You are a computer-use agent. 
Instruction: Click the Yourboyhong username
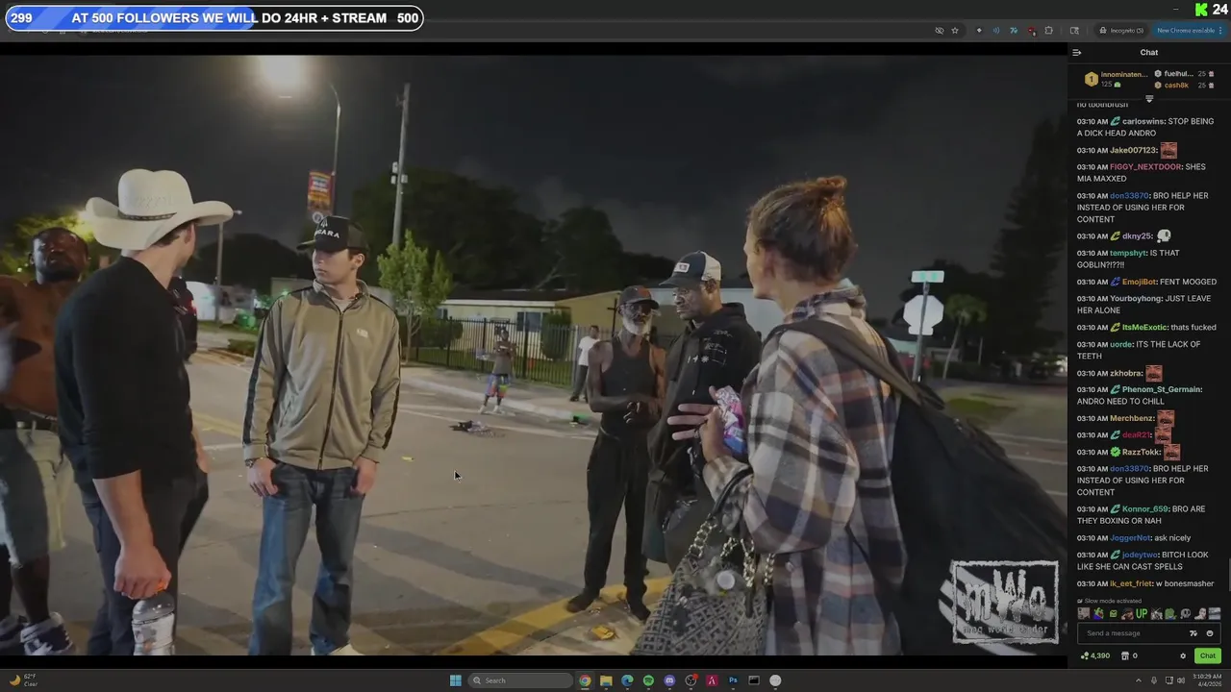1135,299
